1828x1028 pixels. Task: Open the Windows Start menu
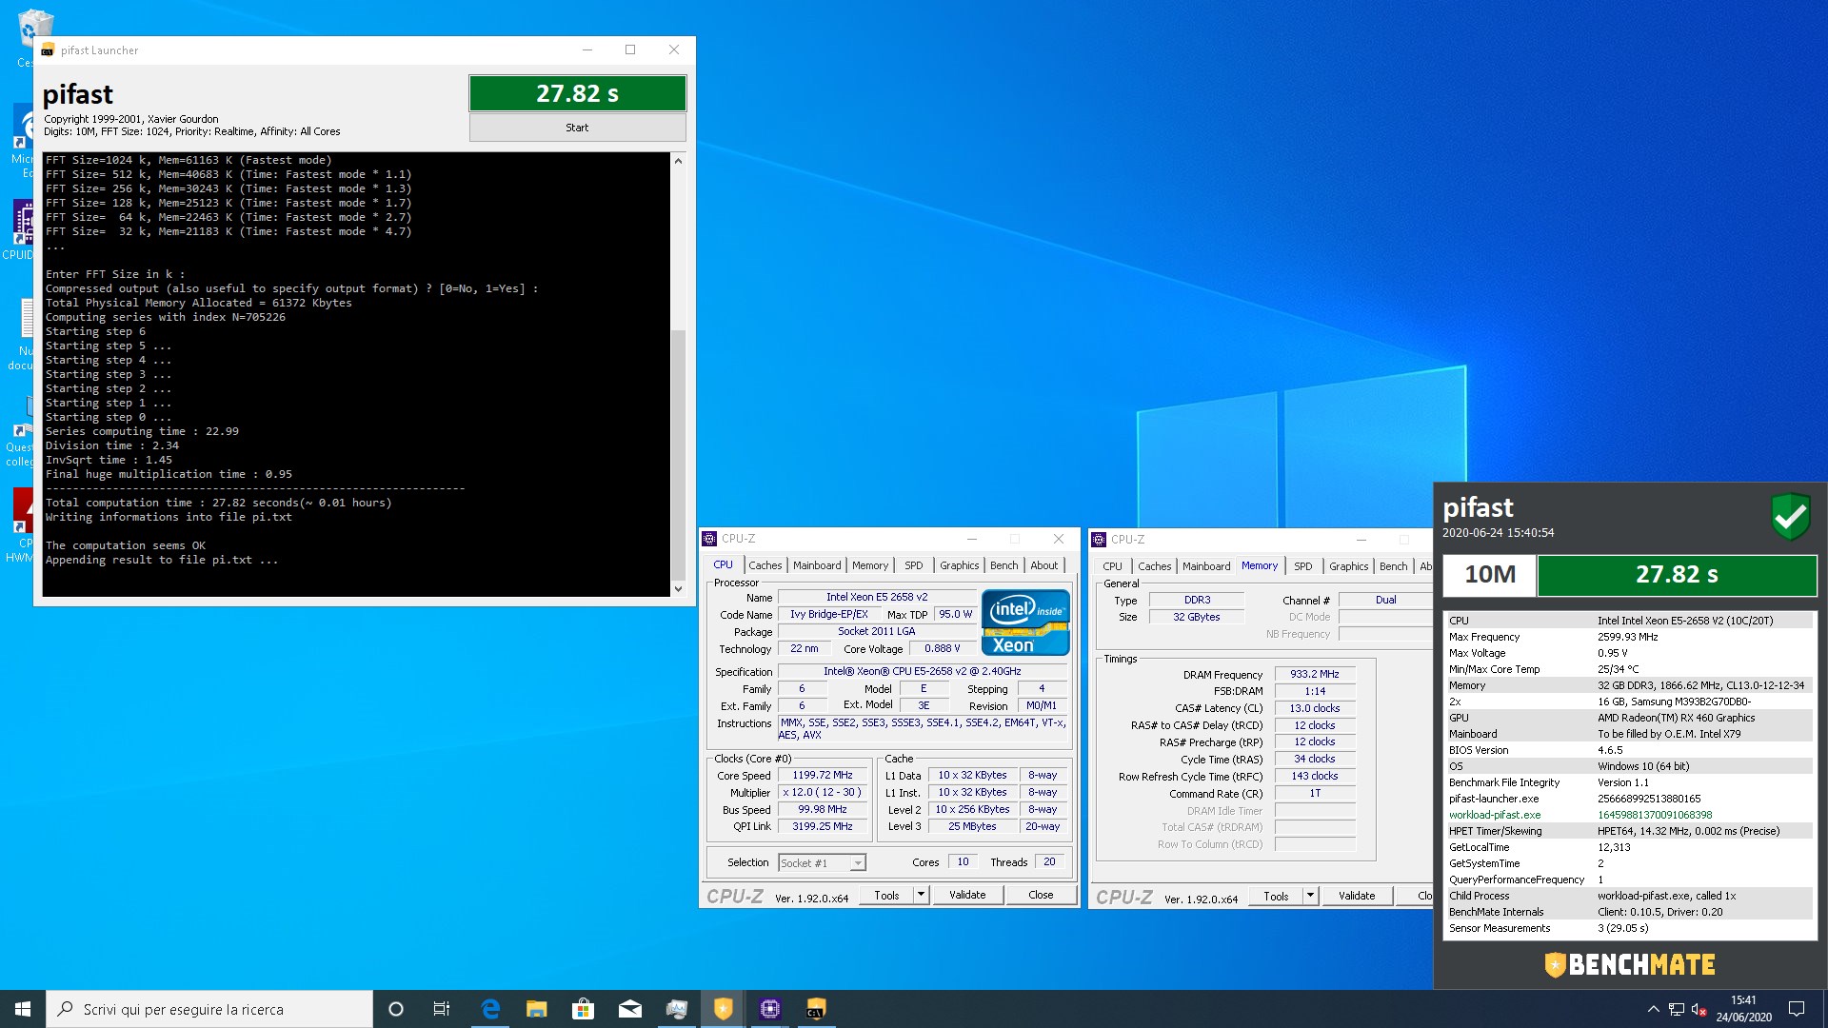click(x=23, y=1009)
